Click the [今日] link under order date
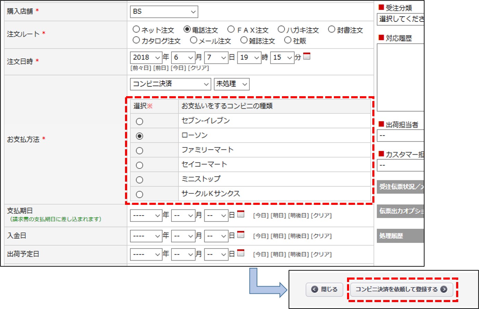479x309 pixels. click(178, 68)
